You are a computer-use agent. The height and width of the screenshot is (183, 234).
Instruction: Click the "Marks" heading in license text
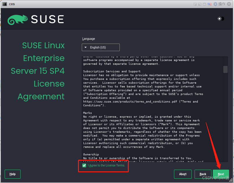(x=88, y=113)
